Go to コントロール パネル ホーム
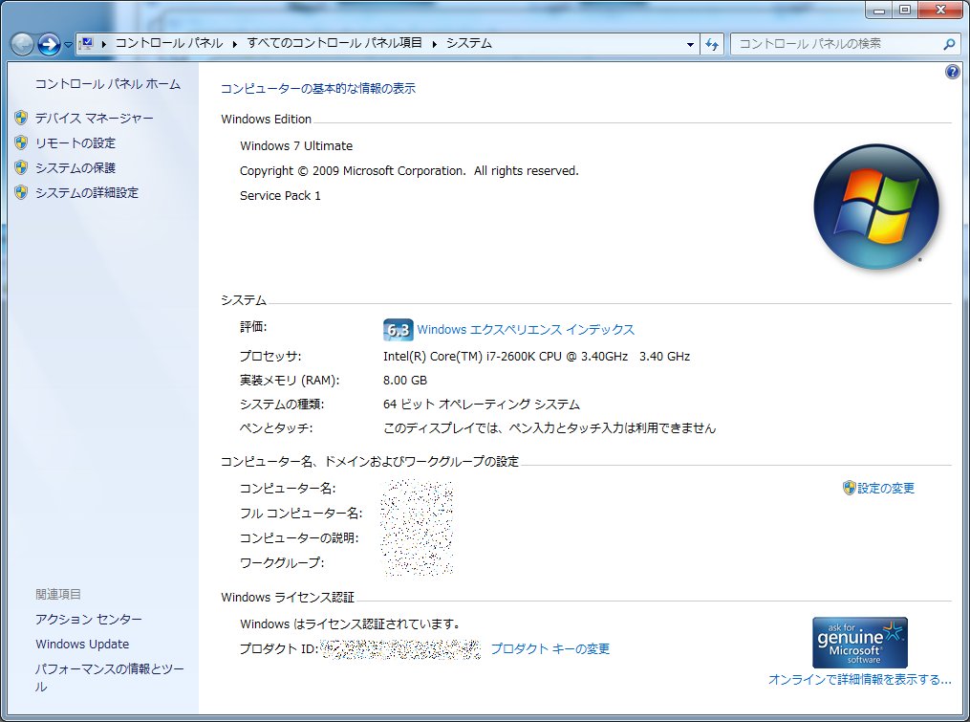 108,84
